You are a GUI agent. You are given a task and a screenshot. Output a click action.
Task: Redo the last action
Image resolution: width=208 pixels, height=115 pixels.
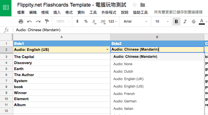tap(38, 21)
